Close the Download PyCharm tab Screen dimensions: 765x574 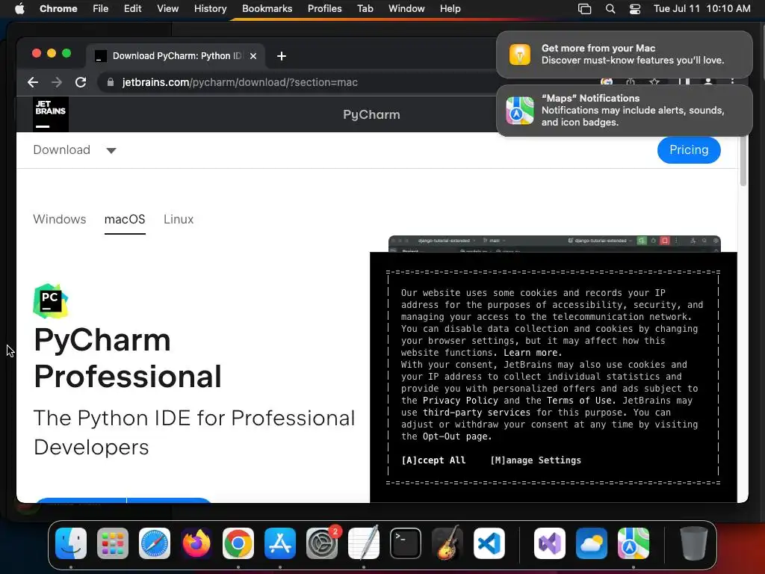coord(253,56)
